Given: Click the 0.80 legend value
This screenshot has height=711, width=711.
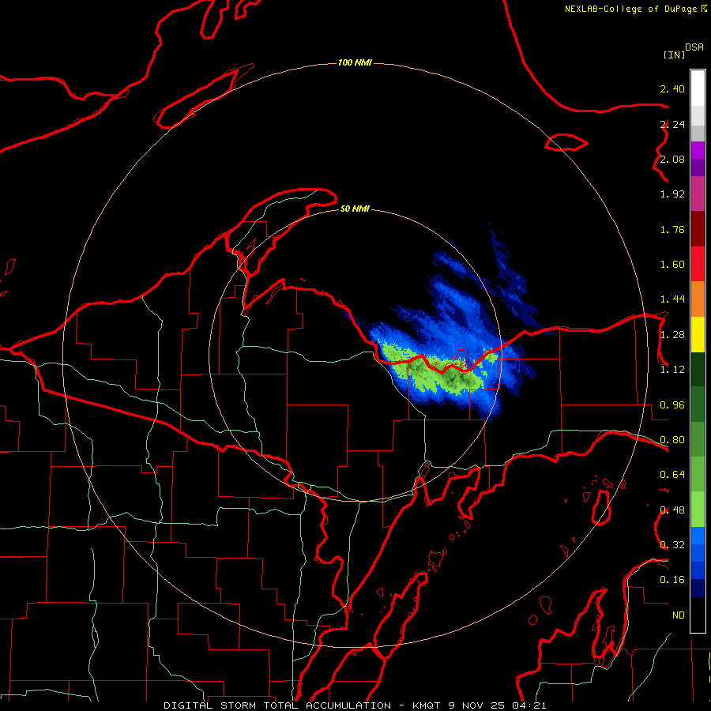Looking at the screenshot, I should click(x=672, y=440).
